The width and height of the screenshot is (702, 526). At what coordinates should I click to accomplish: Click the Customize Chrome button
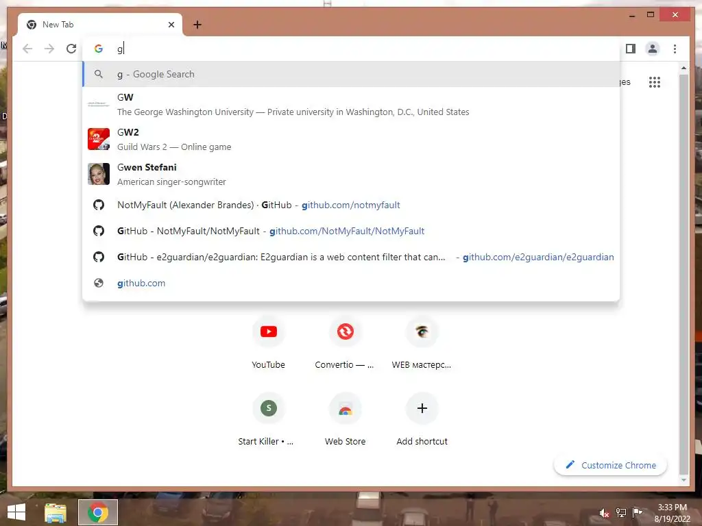click(610, 465)
